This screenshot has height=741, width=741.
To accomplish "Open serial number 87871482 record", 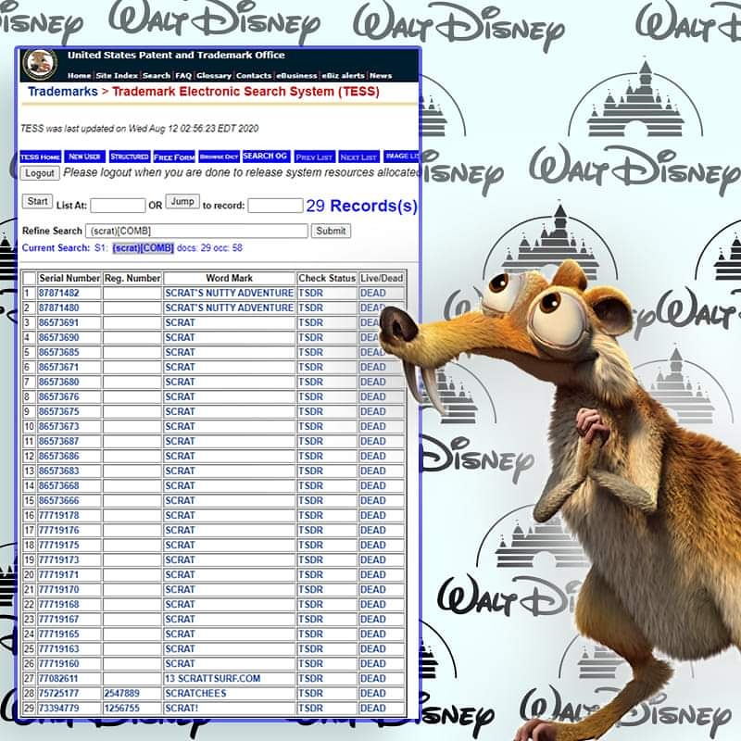I will tap(58, 293).
